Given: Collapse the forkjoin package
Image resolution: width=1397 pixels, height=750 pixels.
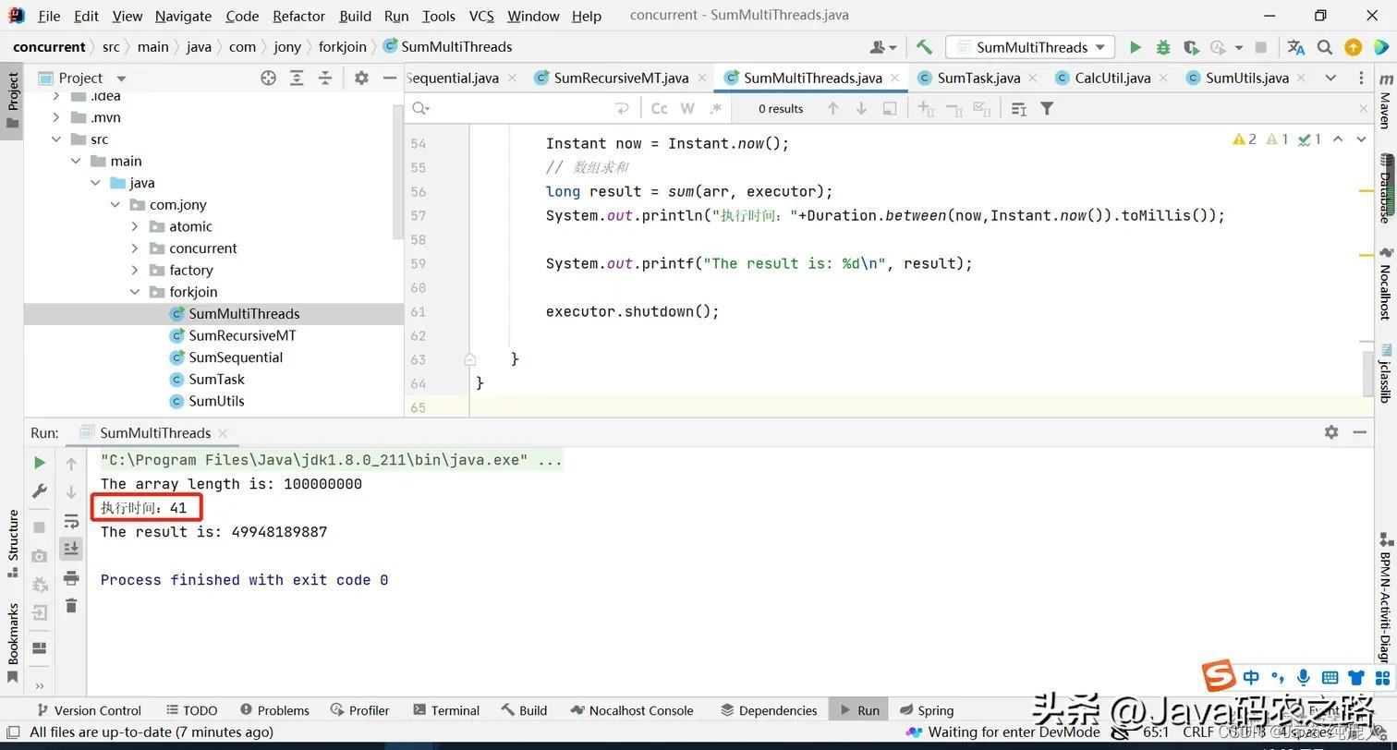Looking at the screenshot, I should pyautogui.click(x=135, y=292).
